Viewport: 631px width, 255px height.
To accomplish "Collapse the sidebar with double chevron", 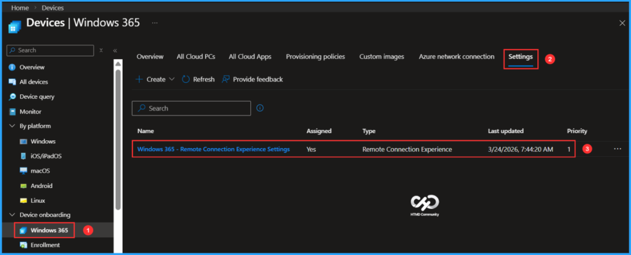I will 115,50.
